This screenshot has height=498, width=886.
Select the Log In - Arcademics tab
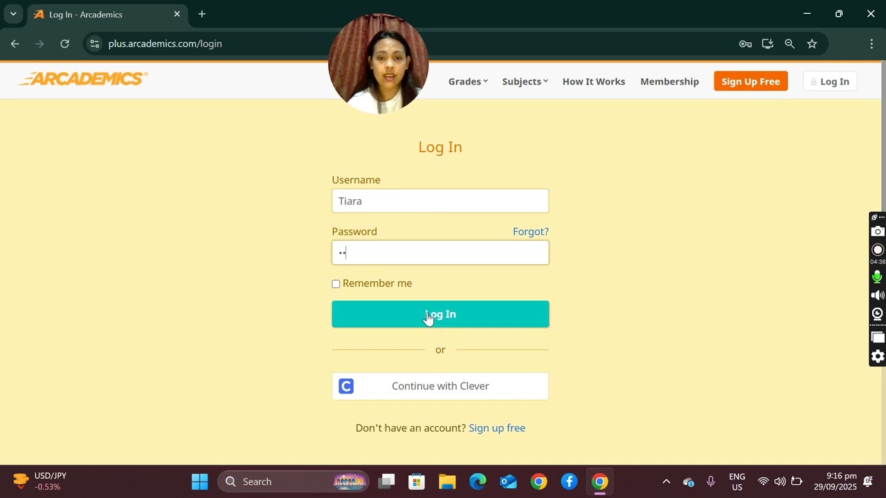point(107,14)
